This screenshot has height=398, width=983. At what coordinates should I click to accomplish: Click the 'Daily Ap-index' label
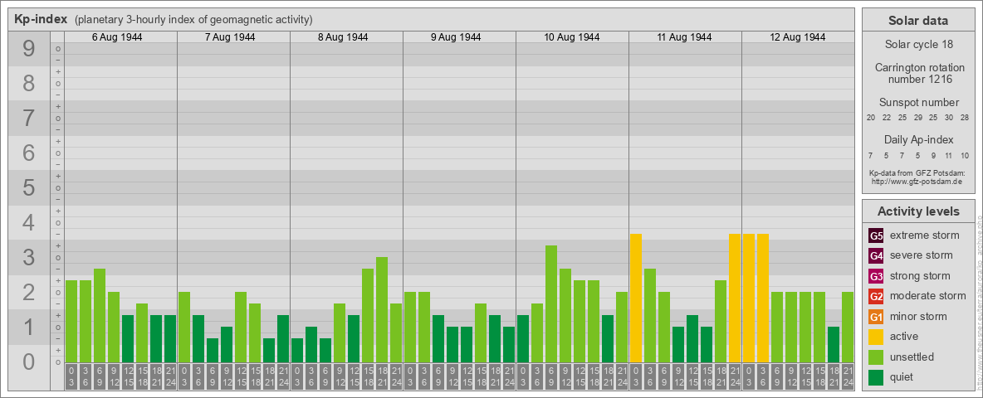coord(918,139)
